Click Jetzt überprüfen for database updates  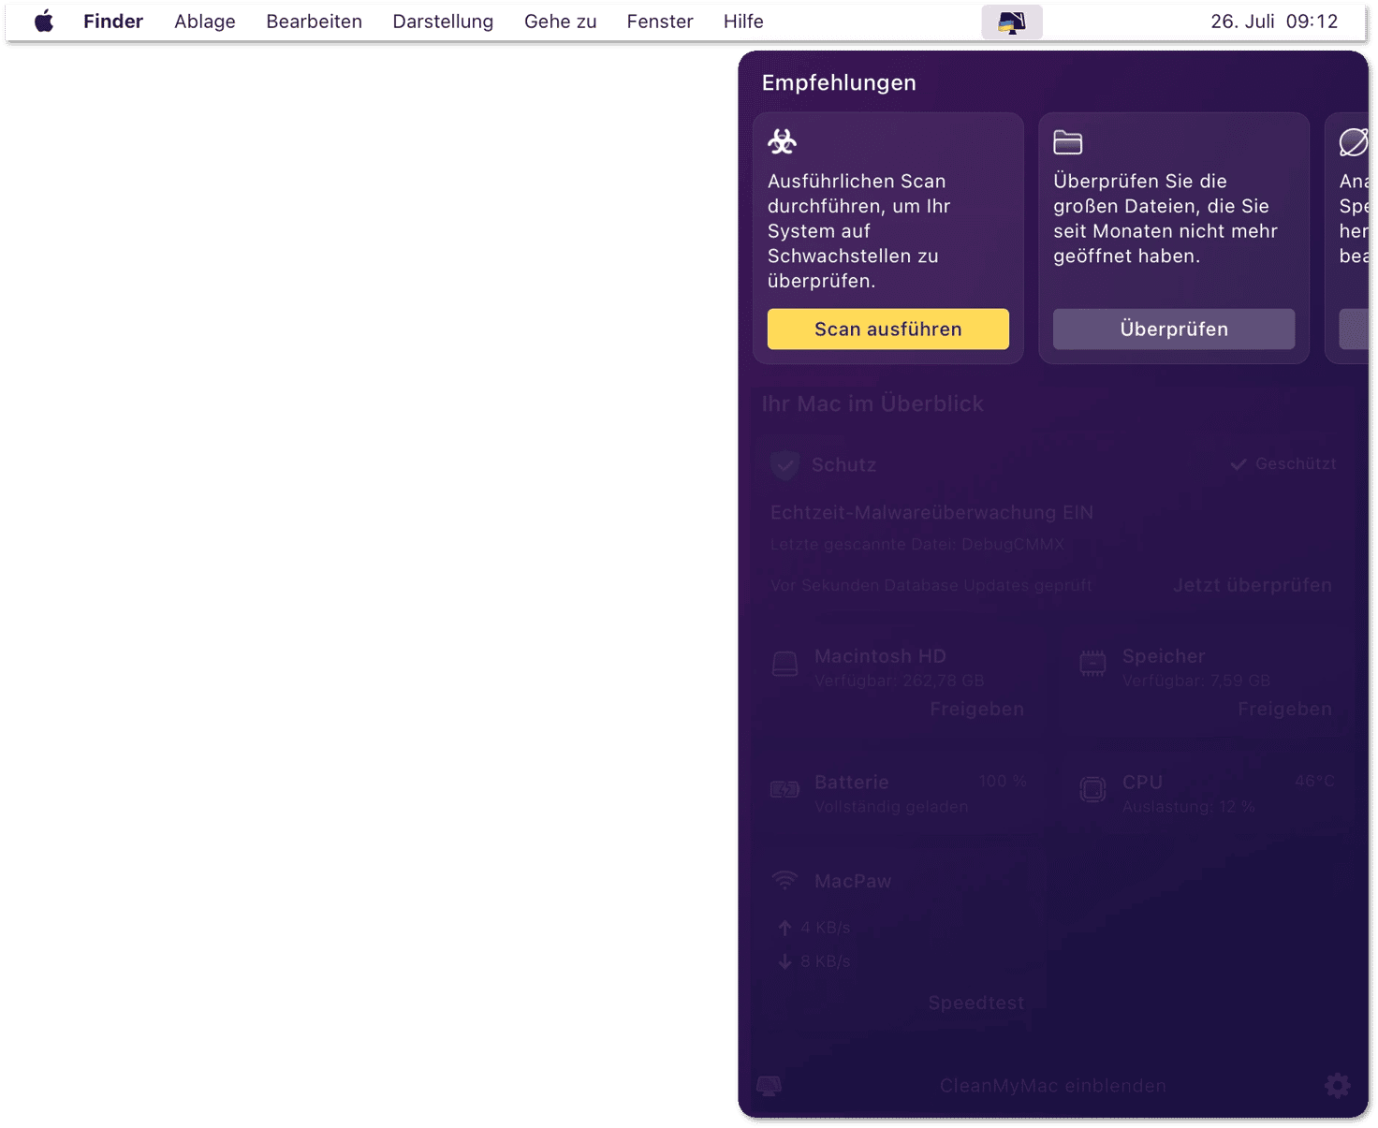(x=1252, y=585)
